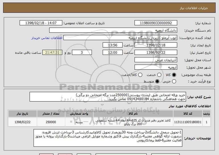Screen dimensions: 219x155
Task: Click the اطلاعات کالاهای مورد نیاز heading
Action: tap(190, 106)
